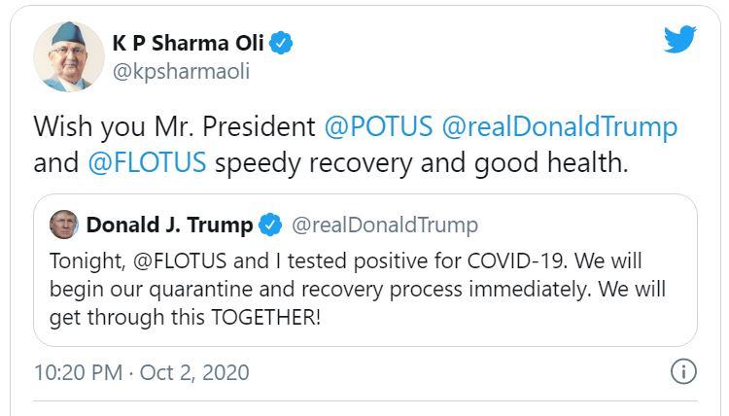Click verified badge beside K P Sharma Oli
Screen dimensions: 729x416
point(282,43)
